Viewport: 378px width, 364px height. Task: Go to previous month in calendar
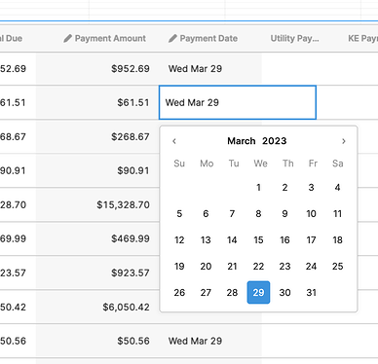[x=174, y=141]
